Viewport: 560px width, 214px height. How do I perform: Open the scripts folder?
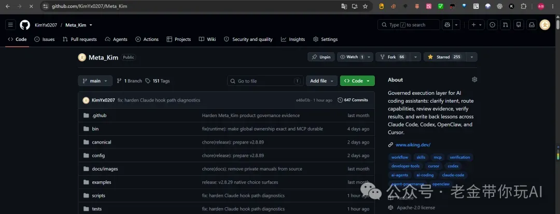click(x=99, y=195)
